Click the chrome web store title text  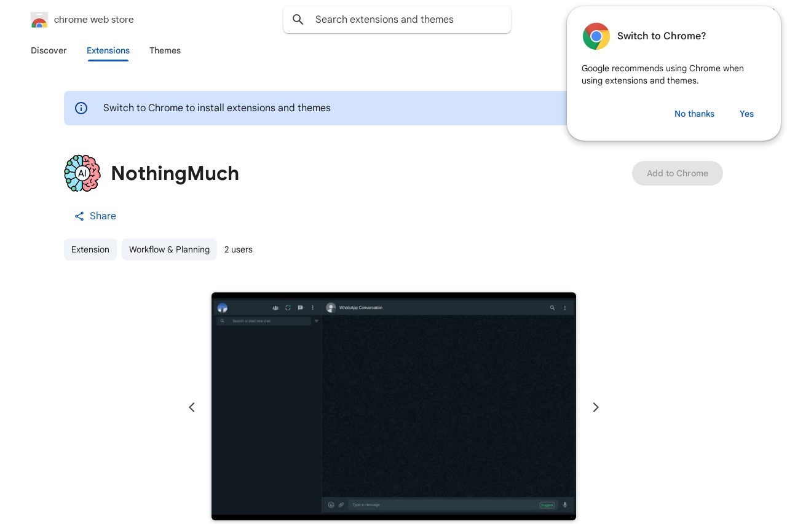pyautogui.click(x=94, y=20)
